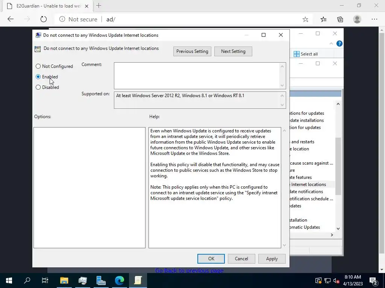Maximize the policy dialog window

[x=264, y=35]
